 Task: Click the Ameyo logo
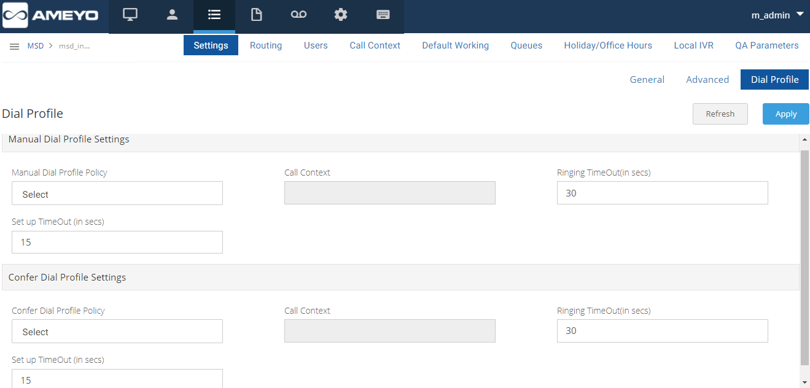click(x=52, y=15)
